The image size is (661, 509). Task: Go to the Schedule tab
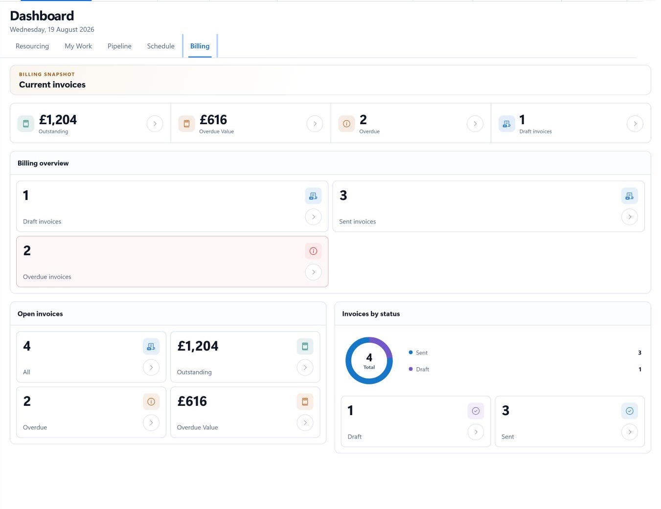pos(160,46)
